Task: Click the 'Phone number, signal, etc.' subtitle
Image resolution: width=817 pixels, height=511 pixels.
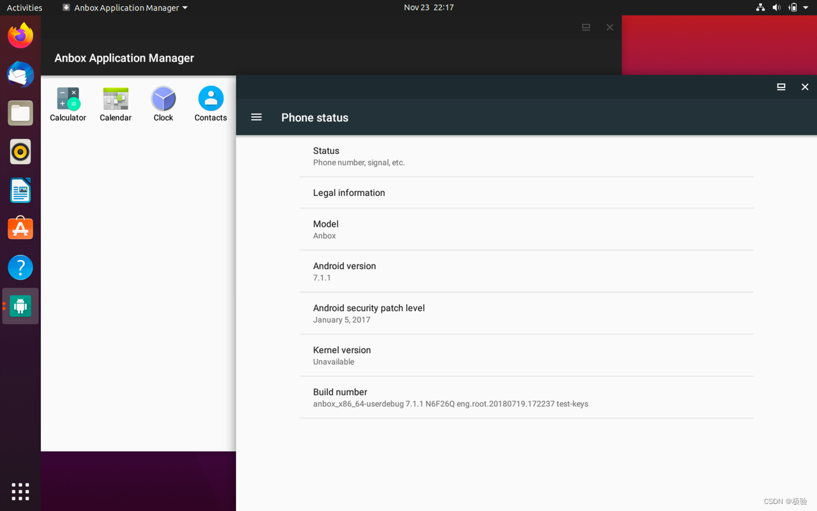Action: click(x=359, y=163)
